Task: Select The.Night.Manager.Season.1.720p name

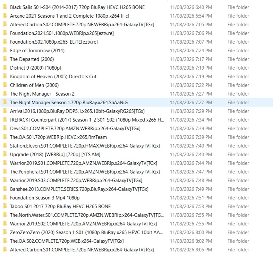Action: coord(69,103)
